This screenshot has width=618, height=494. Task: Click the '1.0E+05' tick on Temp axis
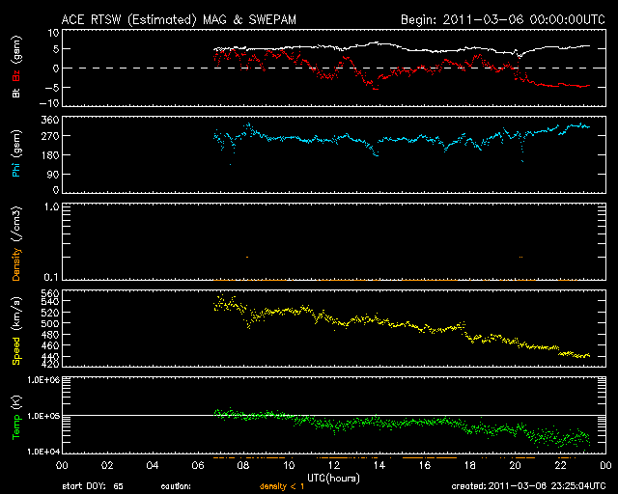point(43,416)
